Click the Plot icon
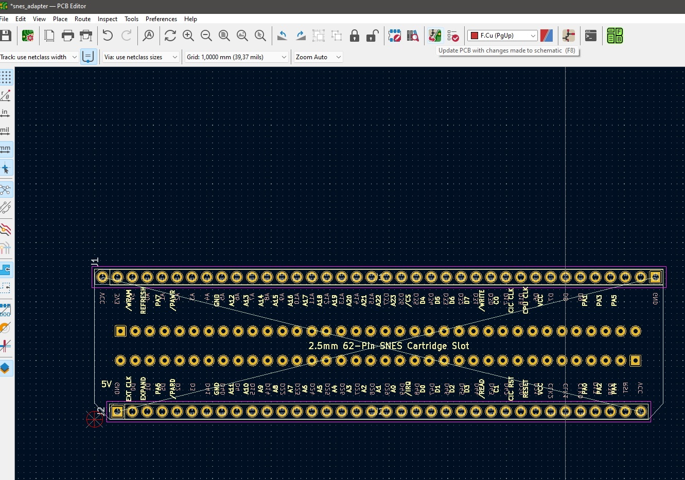This screenshot has height=480, width=685. [x=86, y=36]
